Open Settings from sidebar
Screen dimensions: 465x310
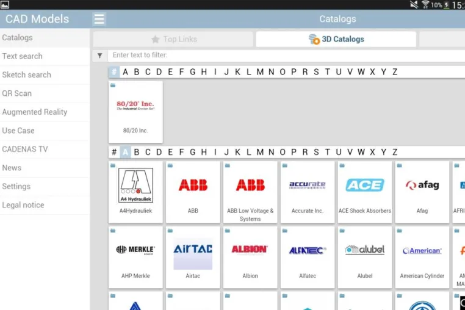[45, 187]
